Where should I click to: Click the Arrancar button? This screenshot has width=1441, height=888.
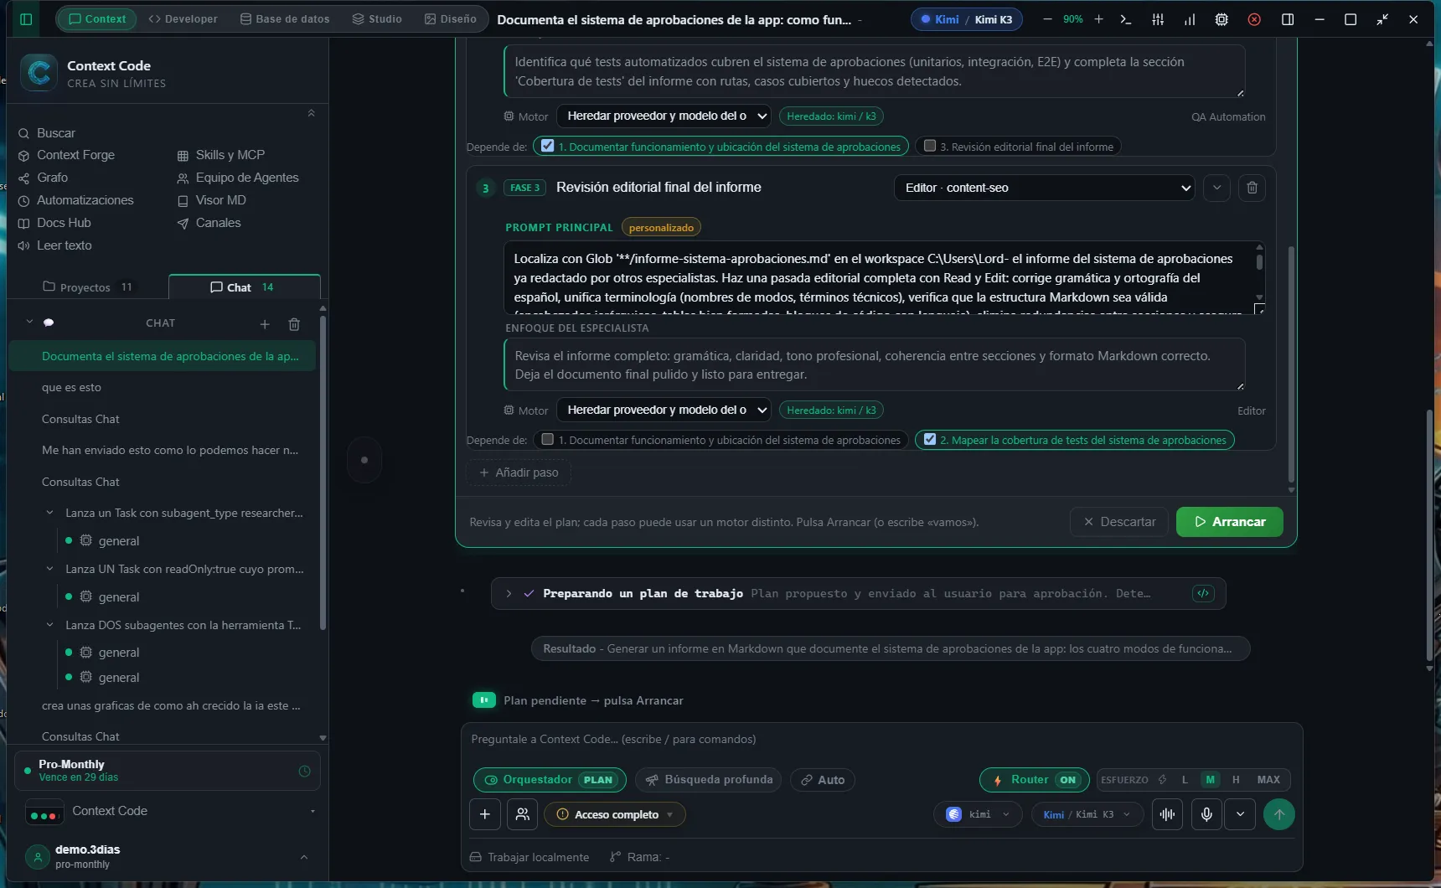click(x=1230, y=522)
